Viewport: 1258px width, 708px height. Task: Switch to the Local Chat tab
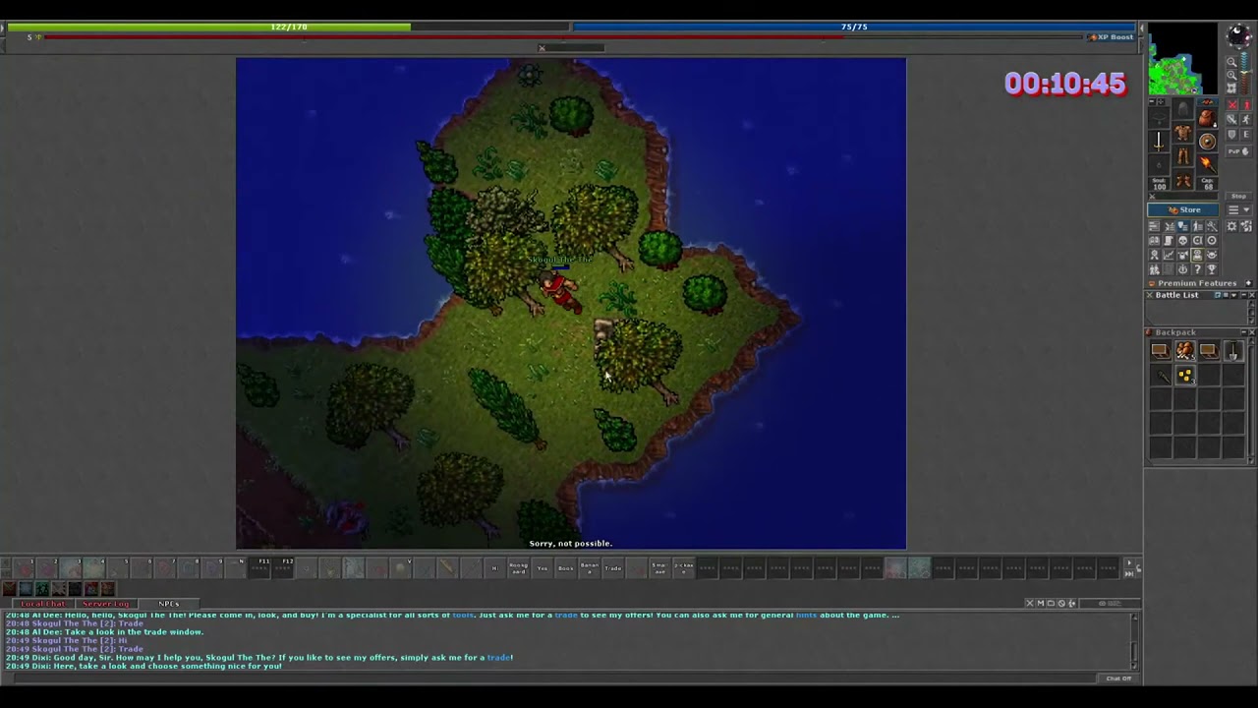point(43,603)
